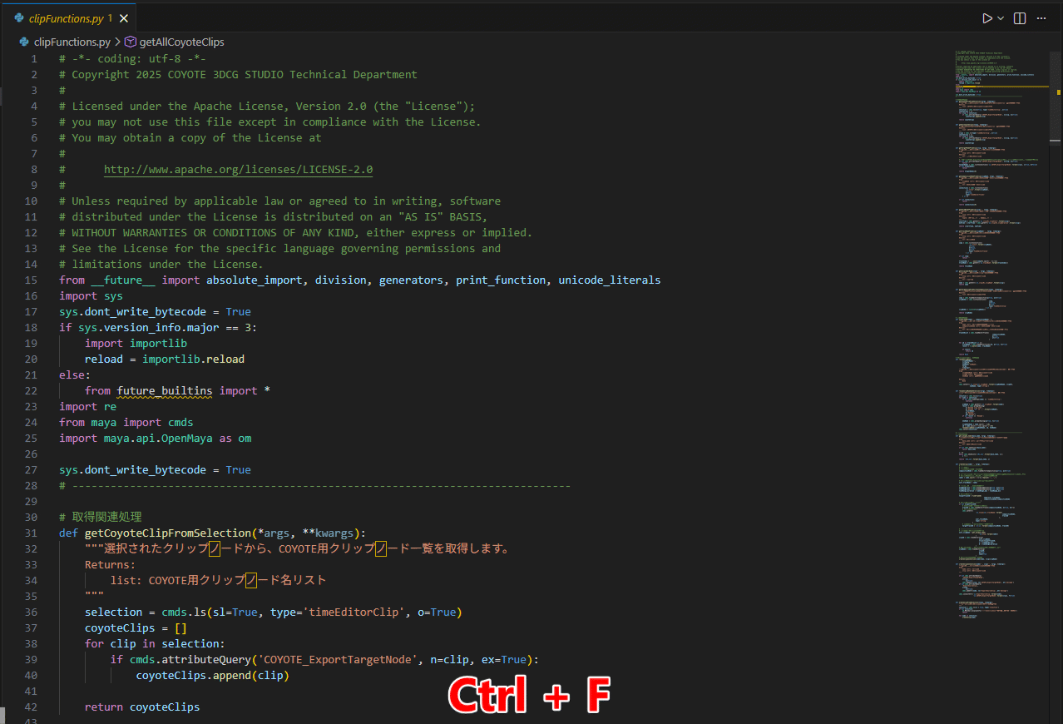Click the Python icon in breadcrumb
The height and width of the screenshot is (724, 1063).
tap(24, 42)
